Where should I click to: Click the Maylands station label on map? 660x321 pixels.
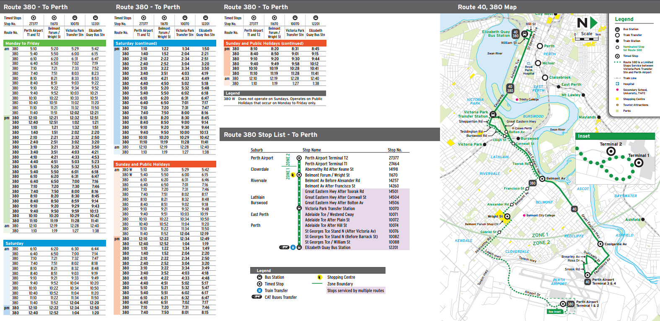click(x=587, y=117)
